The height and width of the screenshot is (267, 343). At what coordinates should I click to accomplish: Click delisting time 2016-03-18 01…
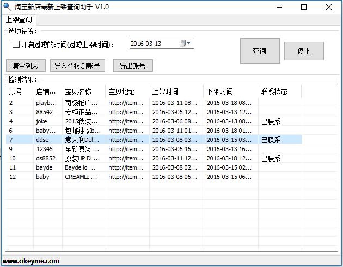tap(229, 131)
